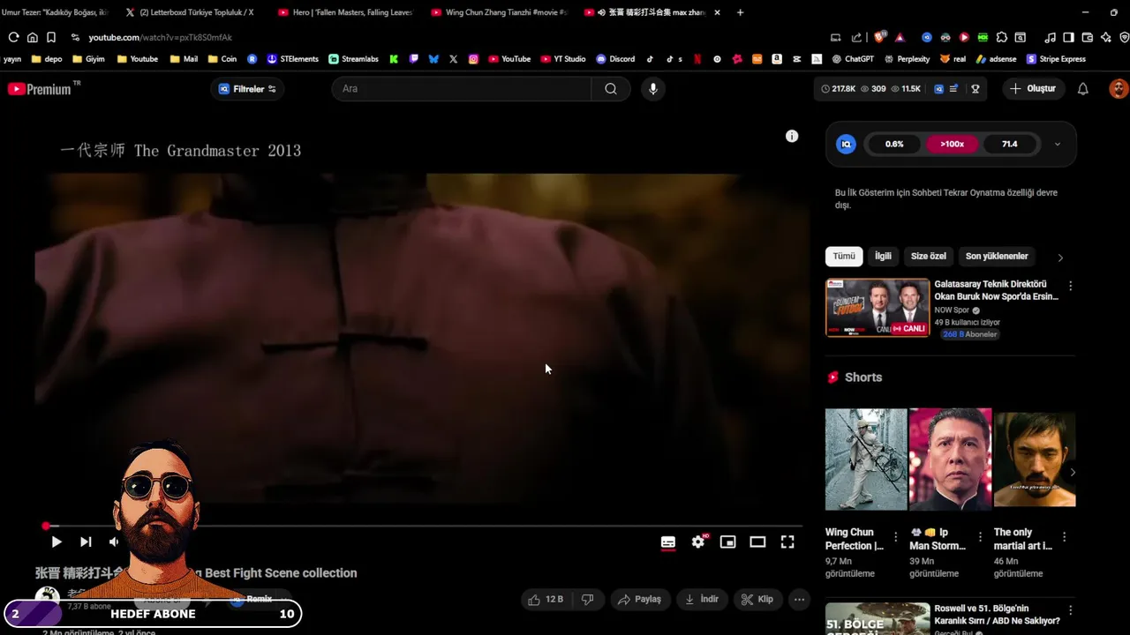Open options for Wing Chun Perfection short
The image size is (1130, 635).
pyautogui.click(x=895, y=537)
